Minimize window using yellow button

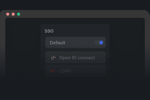pos(13,14)
